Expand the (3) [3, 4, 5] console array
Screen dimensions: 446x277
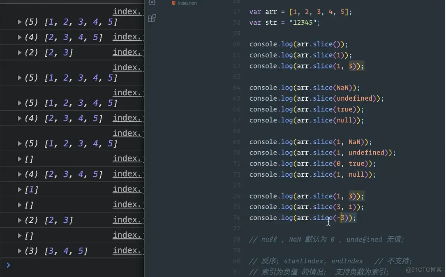coord(19,251)
